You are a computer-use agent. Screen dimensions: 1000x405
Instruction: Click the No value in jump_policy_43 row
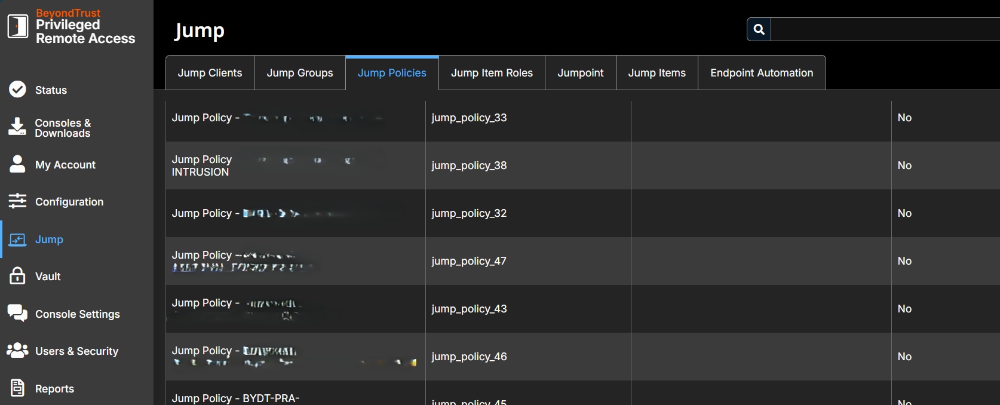tap(904, 309)
